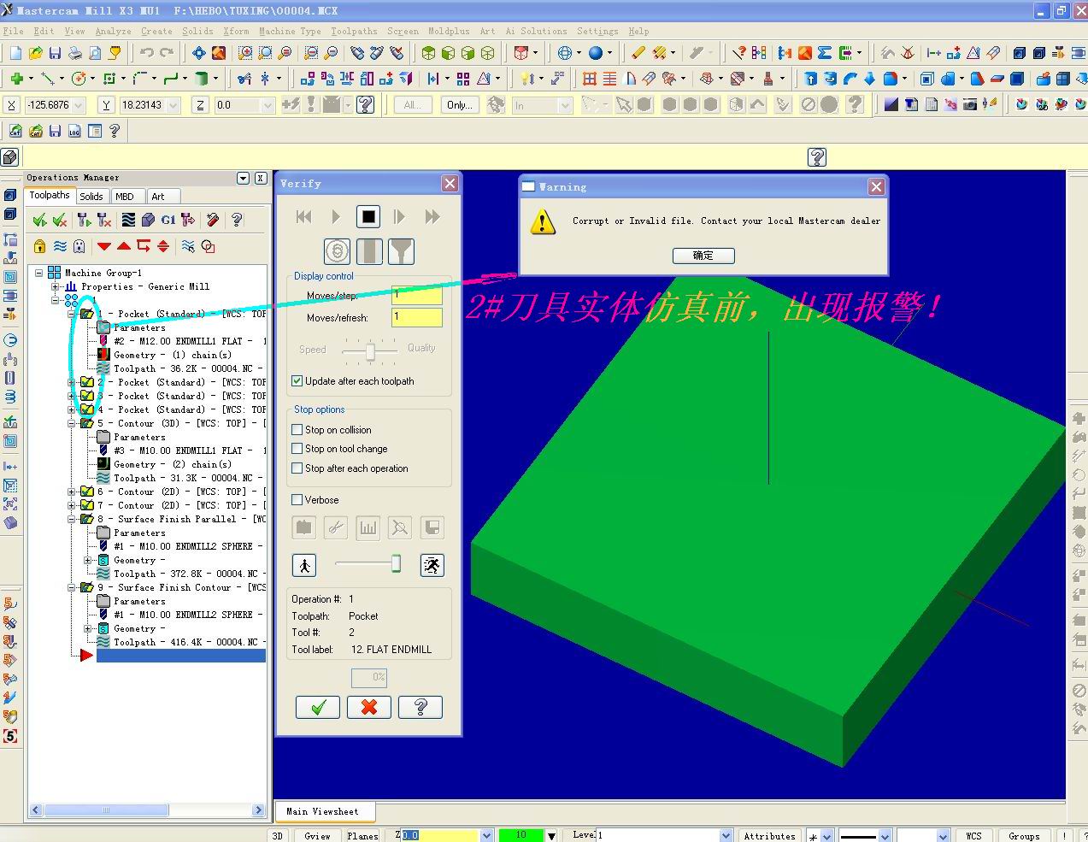Click the Only... selection button
The image size is (1088, 842).
click(459, 105)
